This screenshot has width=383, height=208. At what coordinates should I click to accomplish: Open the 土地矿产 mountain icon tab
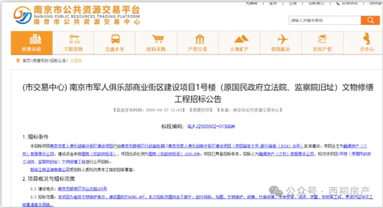(239, 43)
